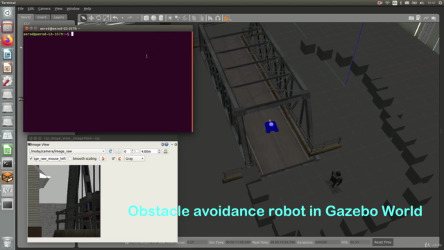The width and height of the screenshot is (444, 250).
Task: Click the video record icon in Gazebo
Action: [x=434, y=18]
